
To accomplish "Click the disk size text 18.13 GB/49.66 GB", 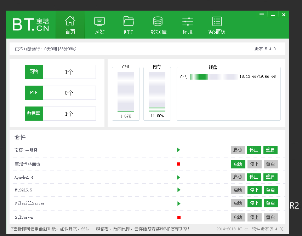I will (x=257, y=76).
